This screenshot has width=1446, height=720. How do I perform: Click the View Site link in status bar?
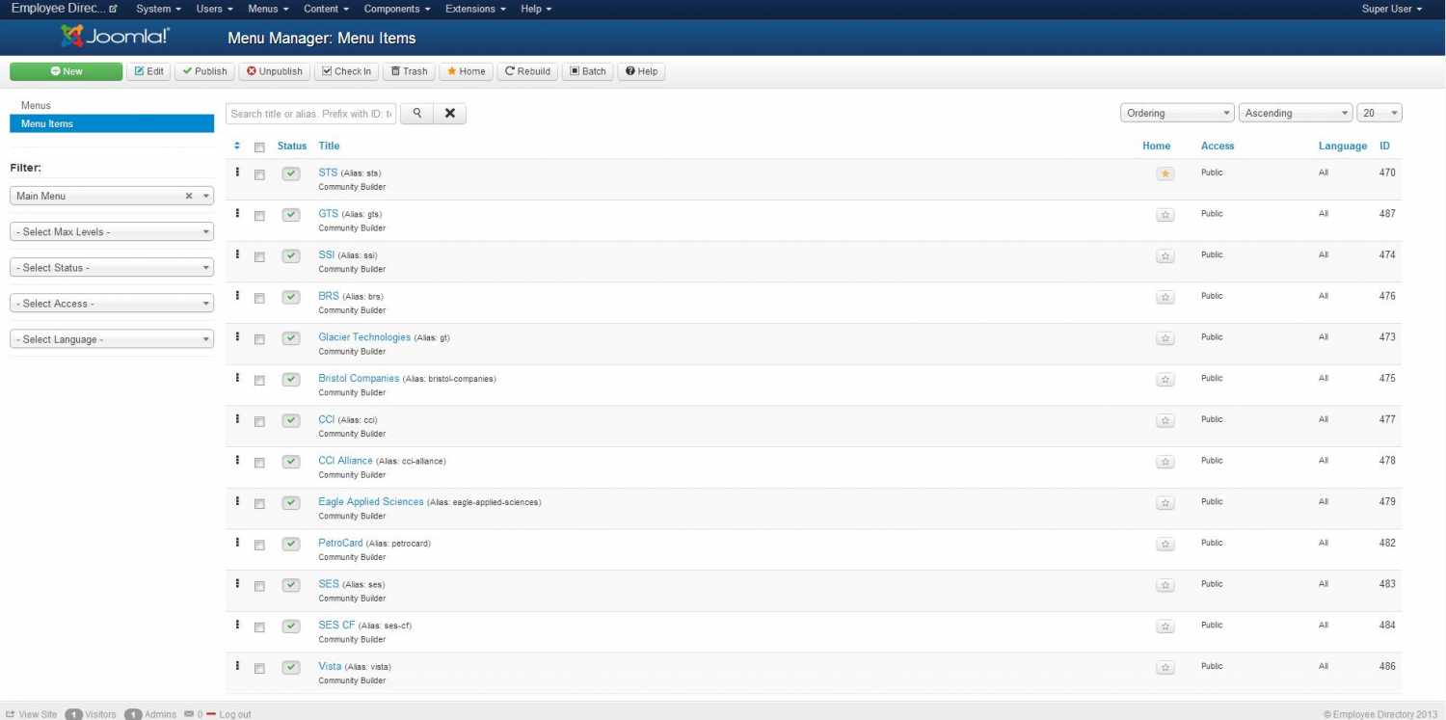click(32, 714)
